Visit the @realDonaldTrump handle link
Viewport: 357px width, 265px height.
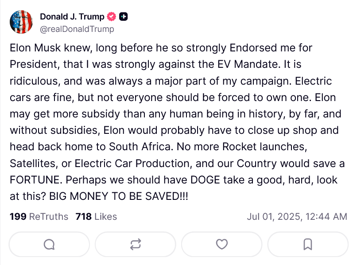tap(77, 29)
